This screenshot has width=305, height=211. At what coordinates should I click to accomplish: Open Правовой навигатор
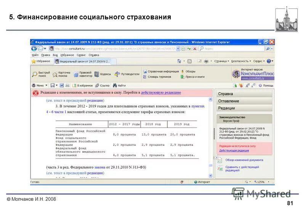click(x=83, y=74)
